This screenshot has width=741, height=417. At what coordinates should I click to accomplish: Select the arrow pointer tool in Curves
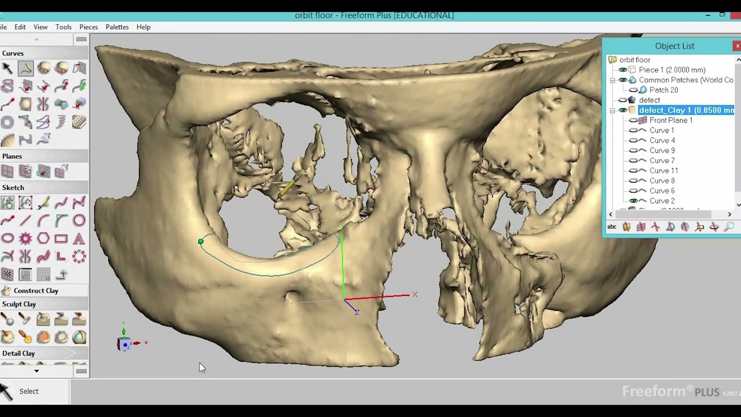(8, 68)
